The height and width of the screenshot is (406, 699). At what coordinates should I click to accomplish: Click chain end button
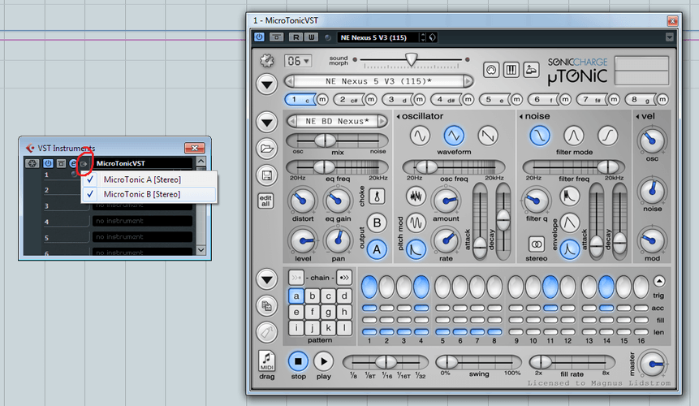(343, 278)
